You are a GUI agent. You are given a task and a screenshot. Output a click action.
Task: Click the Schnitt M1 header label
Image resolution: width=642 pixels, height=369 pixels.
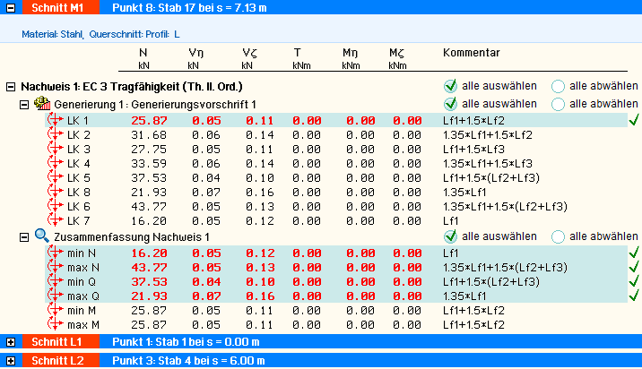pos(57,7)
